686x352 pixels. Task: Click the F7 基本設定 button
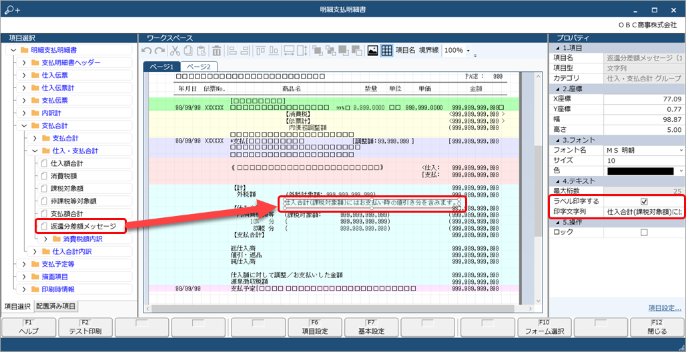coord(372,327)
